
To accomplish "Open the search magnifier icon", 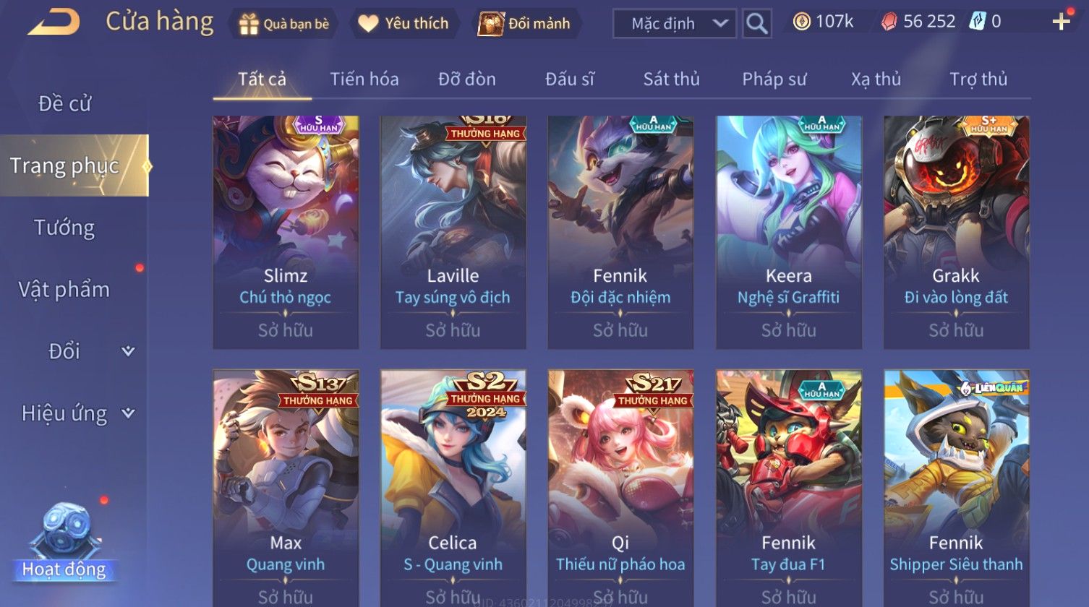I will point(756,24).
